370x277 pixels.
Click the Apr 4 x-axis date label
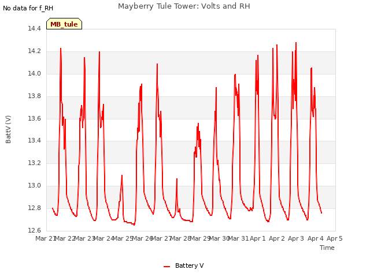pyautogui.click(x=316, y=238)
